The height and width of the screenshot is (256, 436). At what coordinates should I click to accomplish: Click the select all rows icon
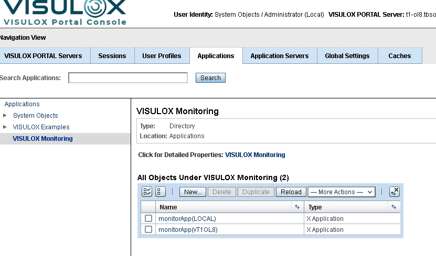(147, 192)
